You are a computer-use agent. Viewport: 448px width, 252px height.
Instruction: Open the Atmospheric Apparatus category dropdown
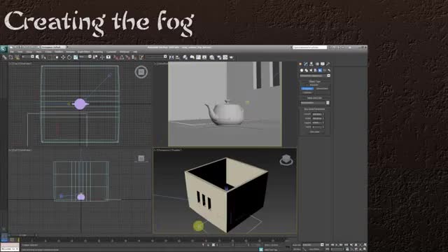(x=315, y=76)
